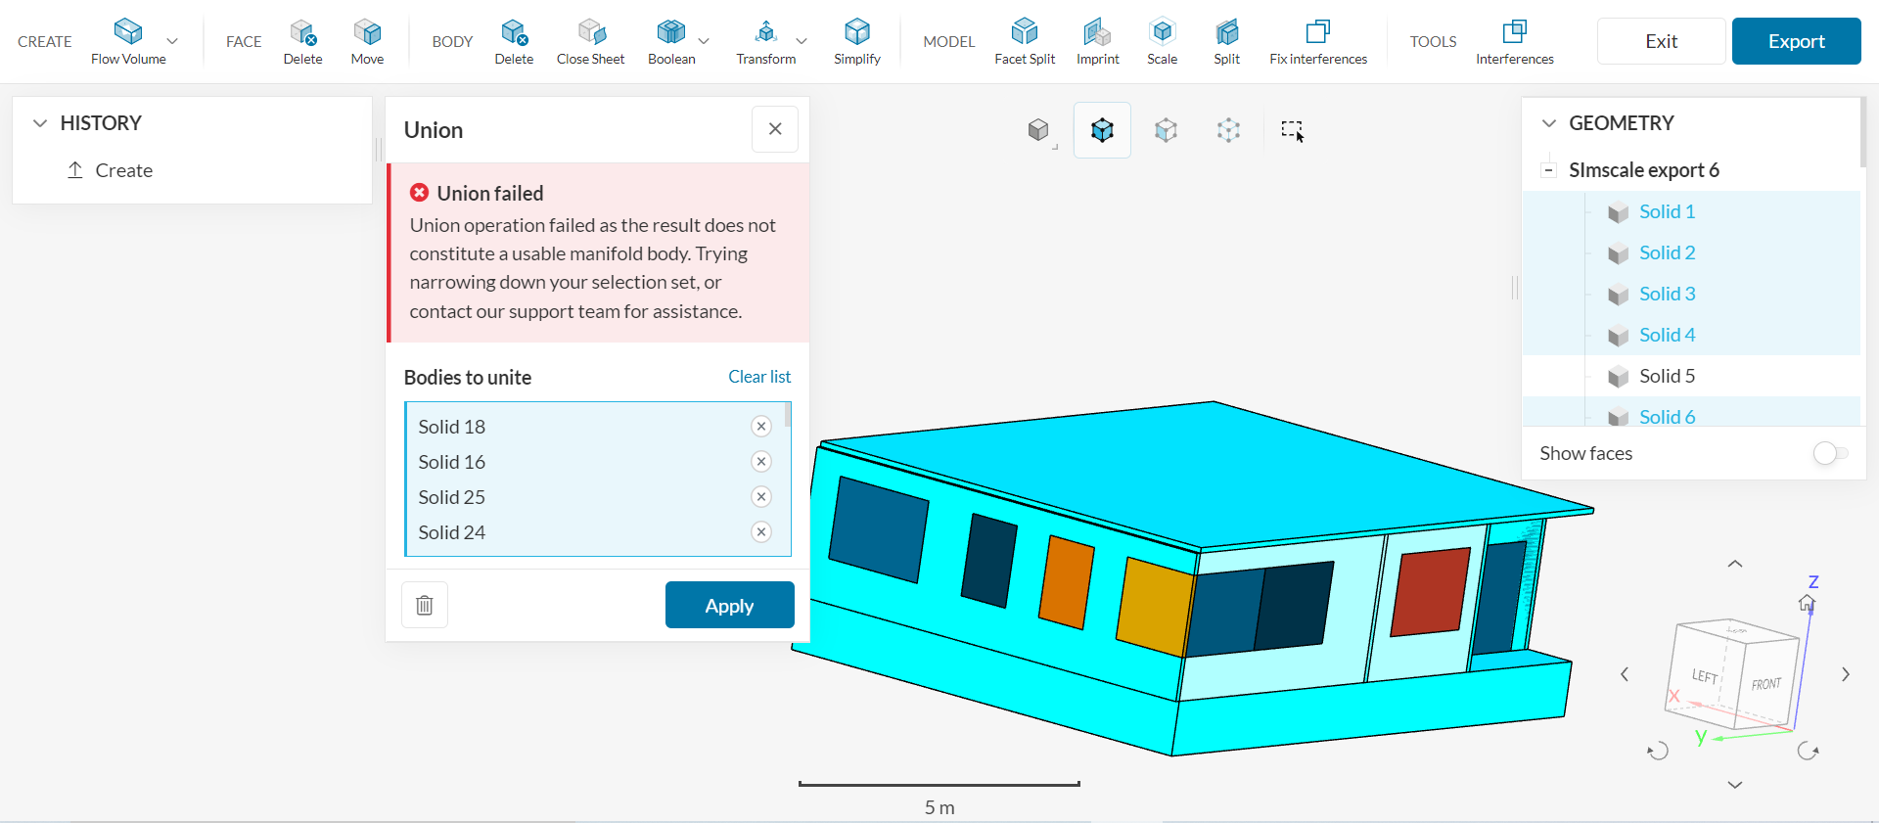This screenshot has width=1879, height=823.
Task: Open the Flow Volume tool
Action: pyautogui.click(x=128, y=41)
